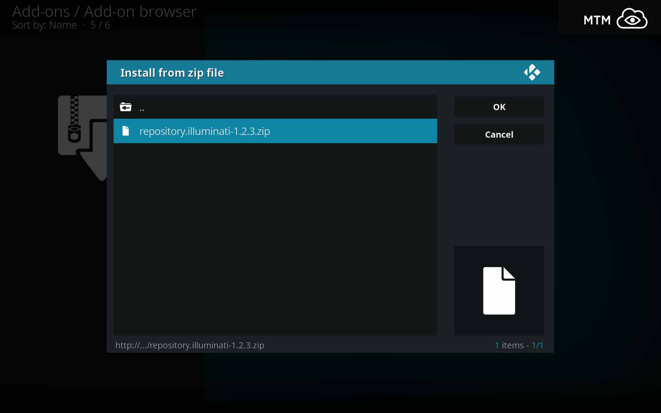The image size is (661, 413).
Task: Click the file icon beside repository.illuminati zip
Action: click(126, 131)
